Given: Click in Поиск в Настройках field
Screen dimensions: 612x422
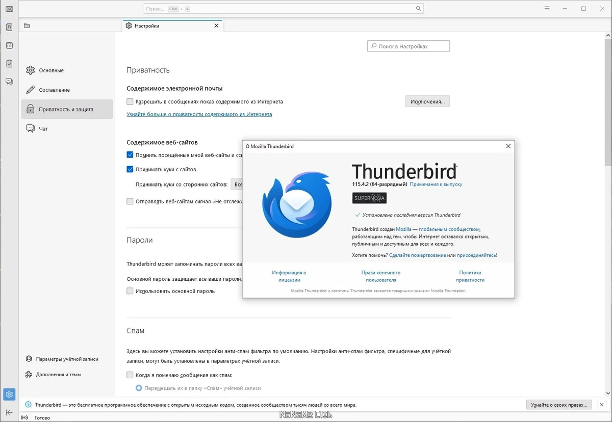Looking at the screenshot, I should 409,46.
